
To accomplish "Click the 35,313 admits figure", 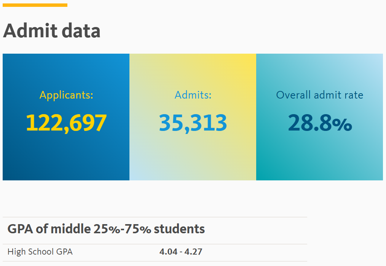I will pyautogui.click(x=193, y=123).
